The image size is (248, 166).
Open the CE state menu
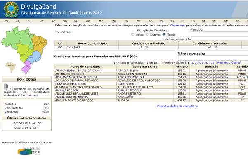(x=65, y=21)
